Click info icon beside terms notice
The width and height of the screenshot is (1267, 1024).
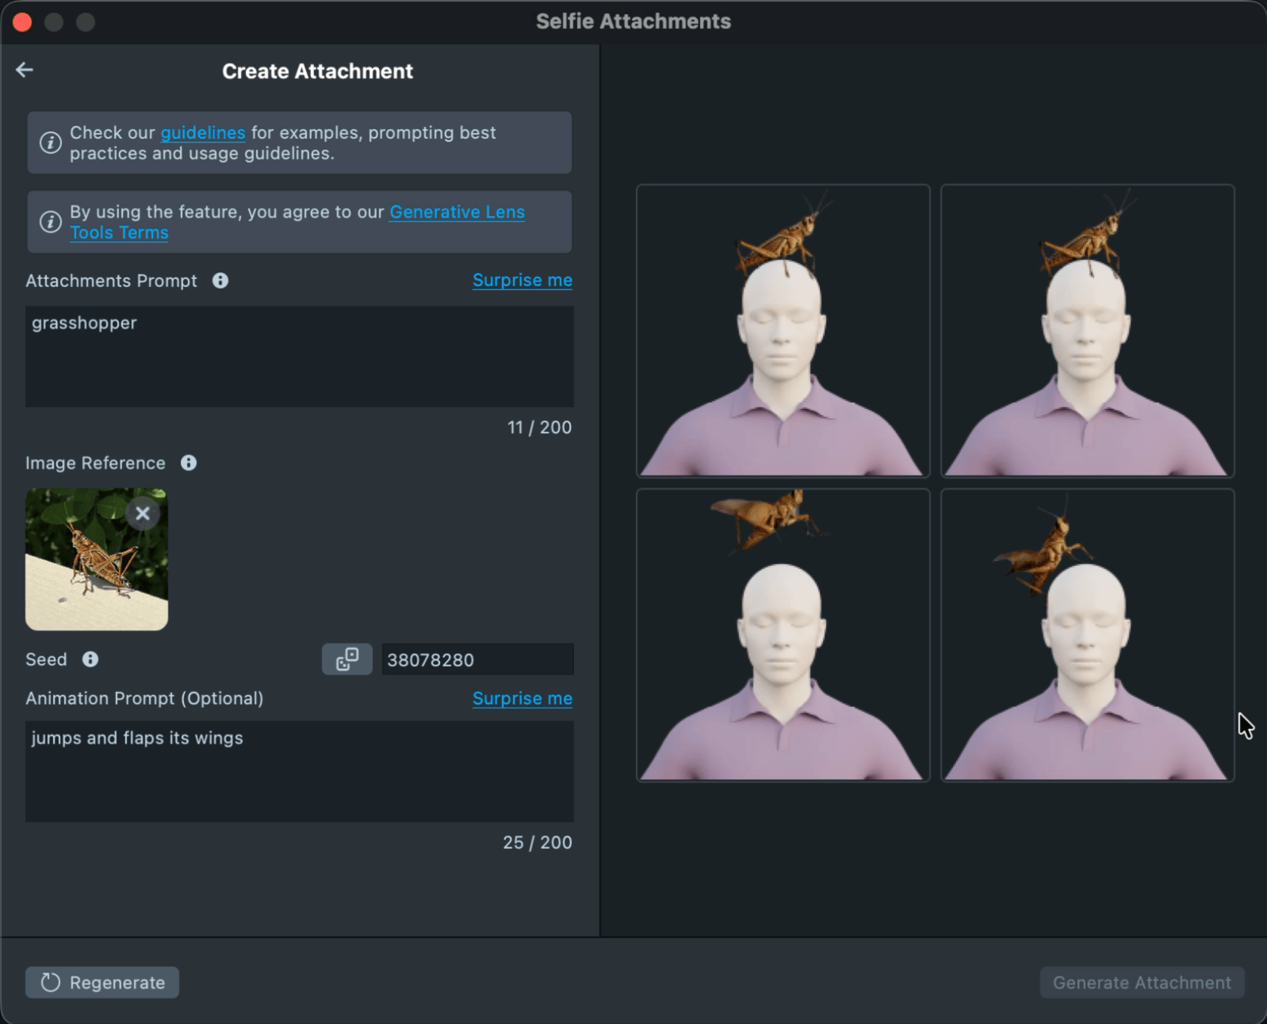click(x=51, y=222)
